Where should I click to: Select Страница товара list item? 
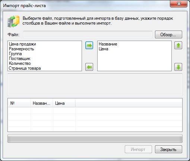(25, 68)
